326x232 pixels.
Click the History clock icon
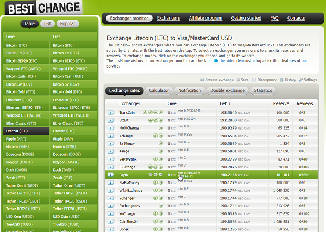click(281, 80)
